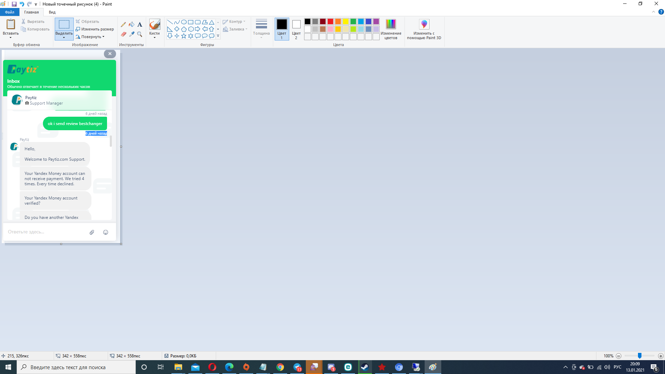
Task: Toggle Color 2 as active color
Action: point(296,29)
